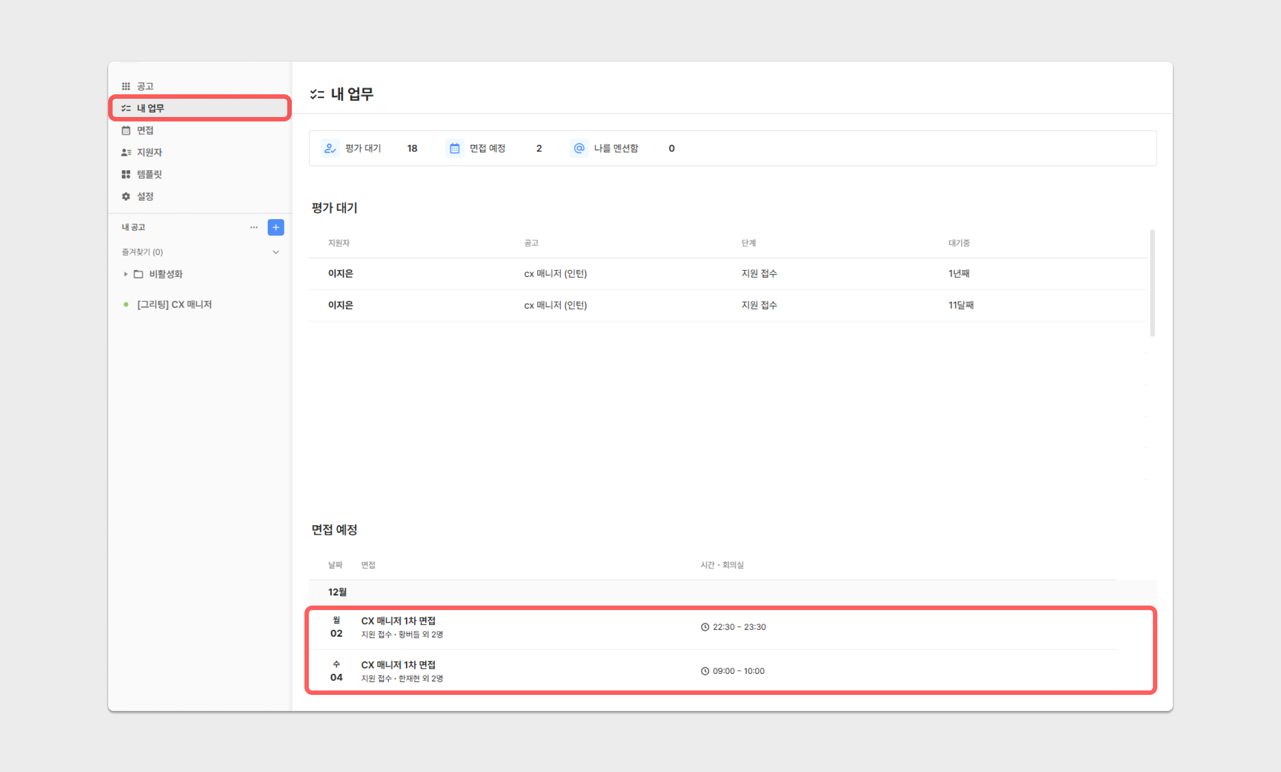Click the 지원자 people icon
Image resolution: width=1281 pixels, height=772 pixels.
(x=125, y=152)
